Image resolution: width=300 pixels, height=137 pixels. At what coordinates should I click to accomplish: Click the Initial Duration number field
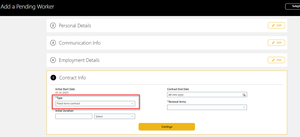74,116
